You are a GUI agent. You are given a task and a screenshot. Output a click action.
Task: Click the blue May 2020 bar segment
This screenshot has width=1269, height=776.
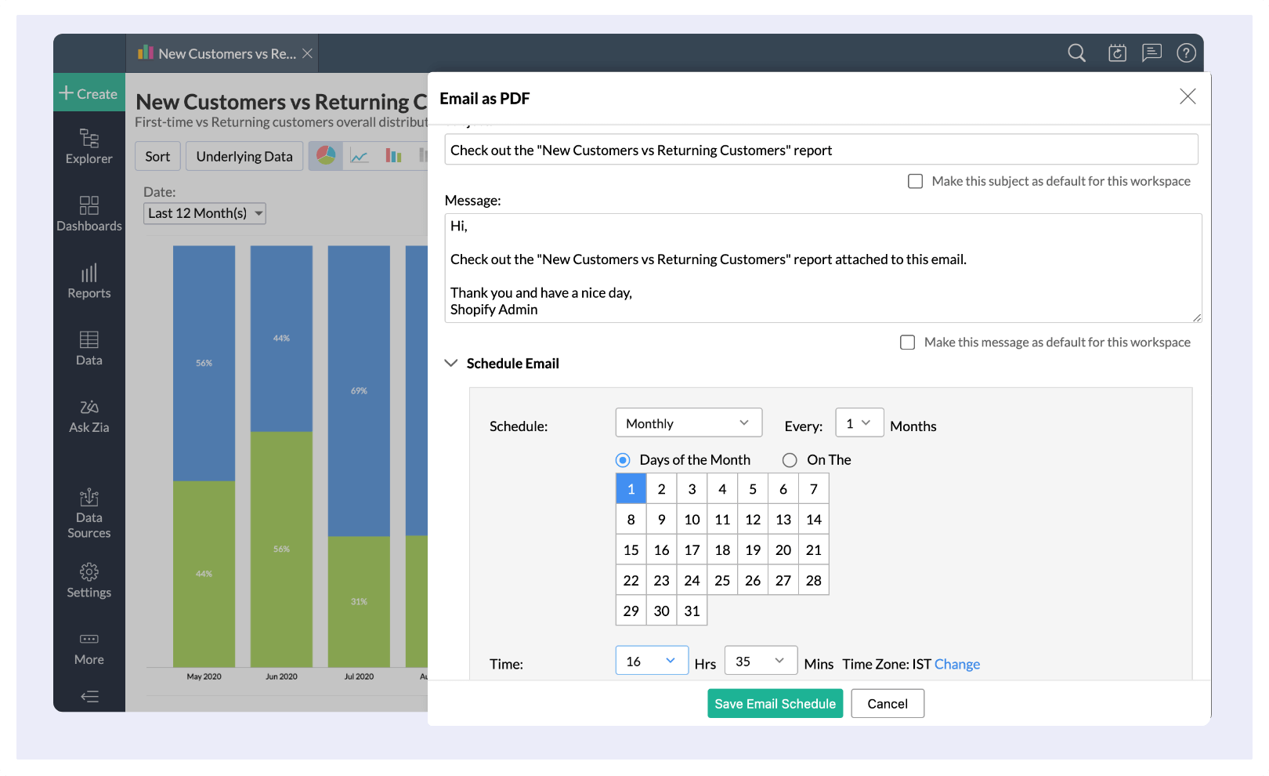pos(204,363)
